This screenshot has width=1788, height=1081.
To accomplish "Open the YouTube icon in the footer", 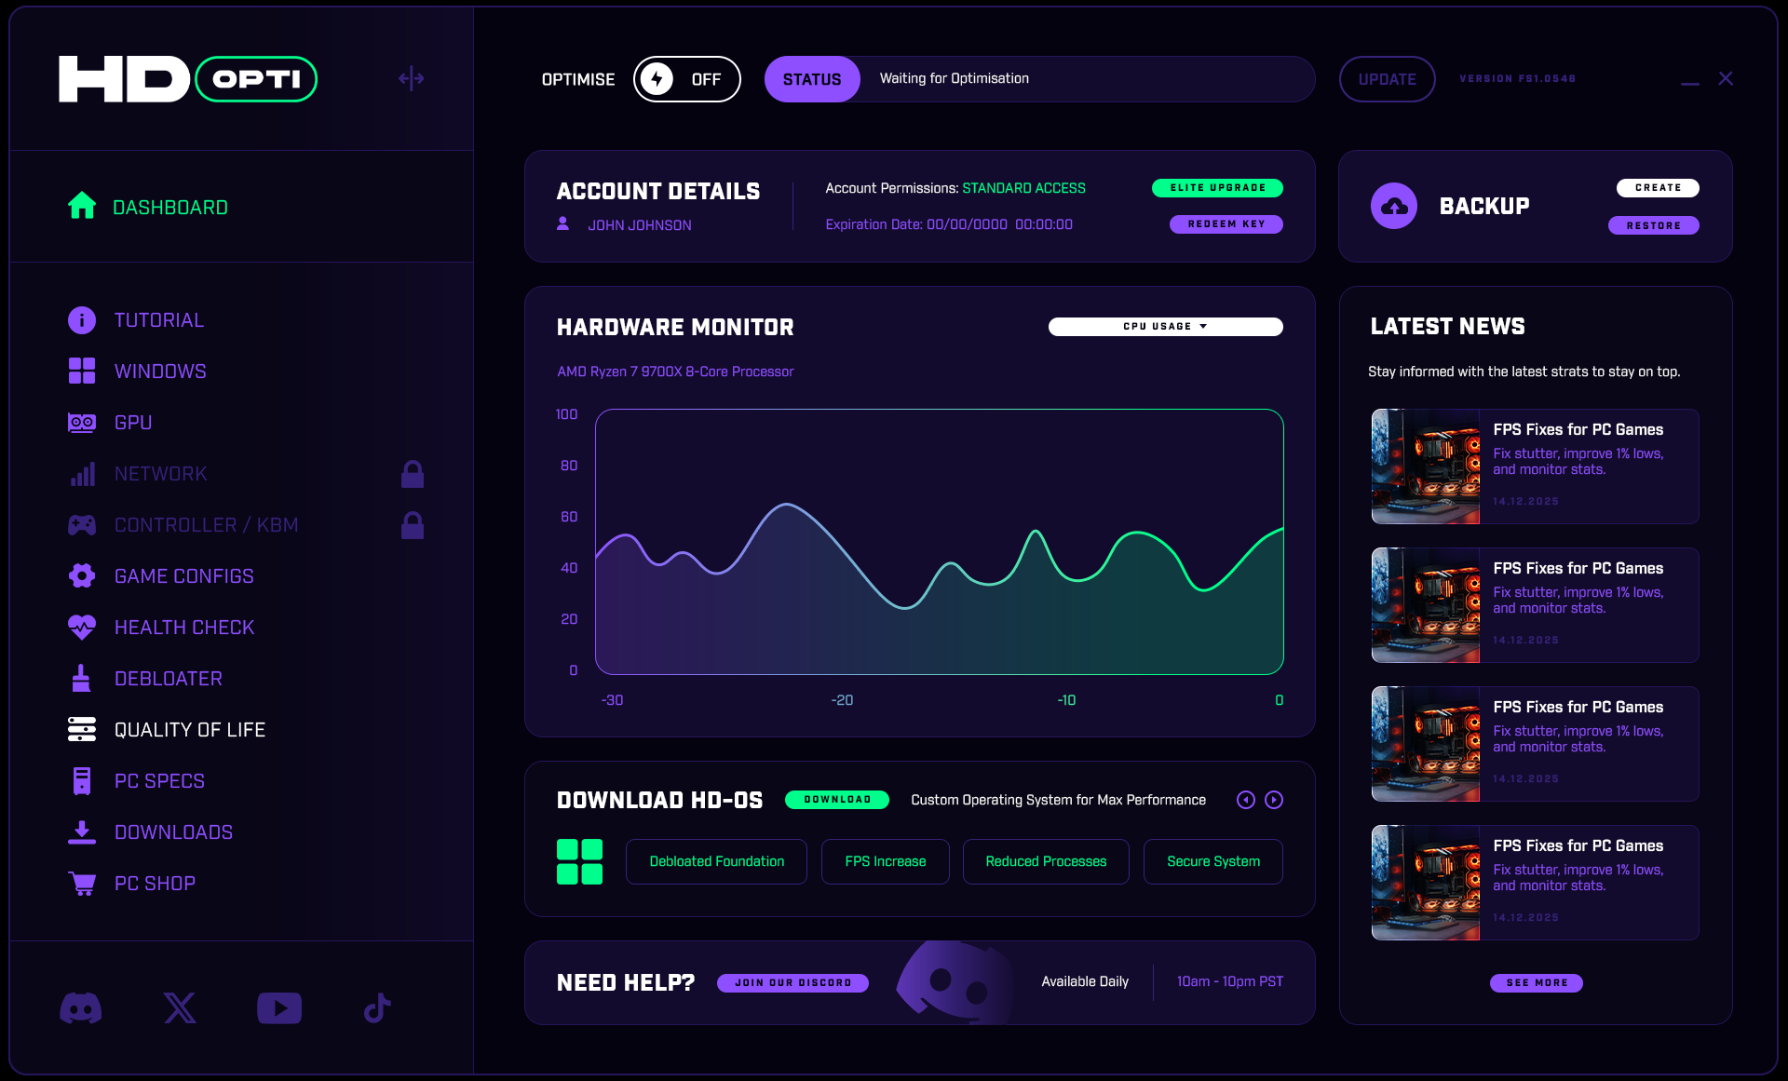I will click(x=278, y=1007).
